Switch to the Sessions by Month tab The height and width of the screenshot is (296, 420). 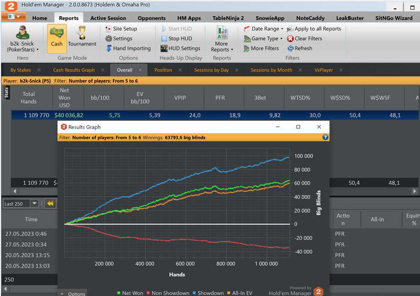pos(271,70)
